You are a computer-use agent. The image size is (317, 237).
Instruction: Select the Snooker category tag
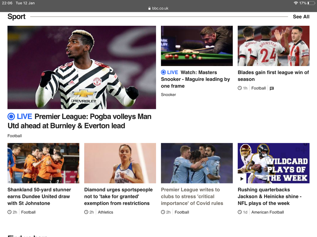(168, 95)
